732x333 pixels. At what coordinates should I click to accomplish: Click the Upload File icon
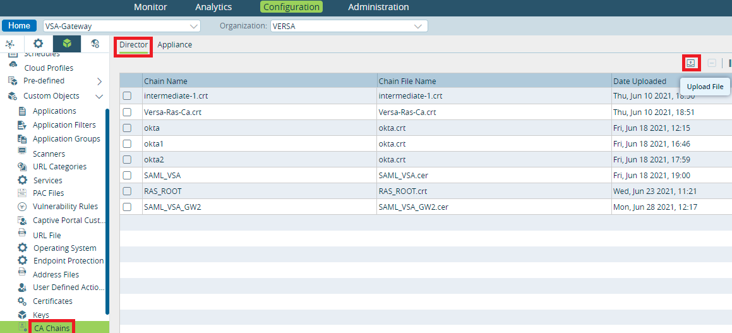(x=691, y=63)
